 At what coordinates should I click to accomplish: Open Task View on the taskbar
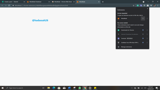click(x=43, y=88)
